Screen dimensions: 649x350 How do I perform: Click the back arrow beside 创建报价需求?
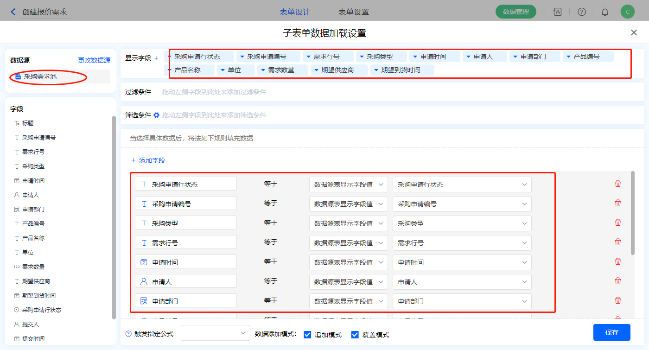click(x=13, y=12)
